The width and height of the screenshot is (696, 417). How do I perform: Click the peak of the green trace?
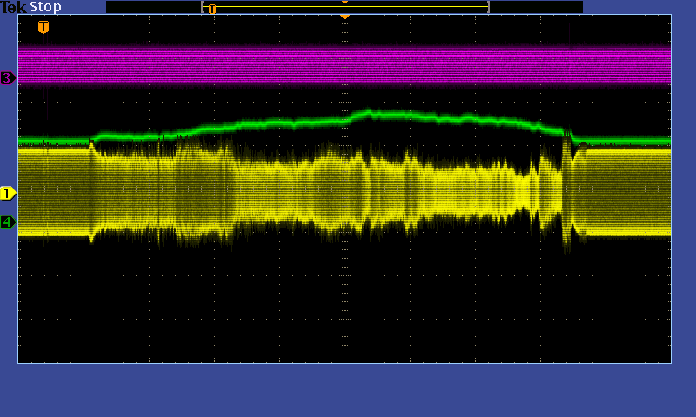point(369,113)
